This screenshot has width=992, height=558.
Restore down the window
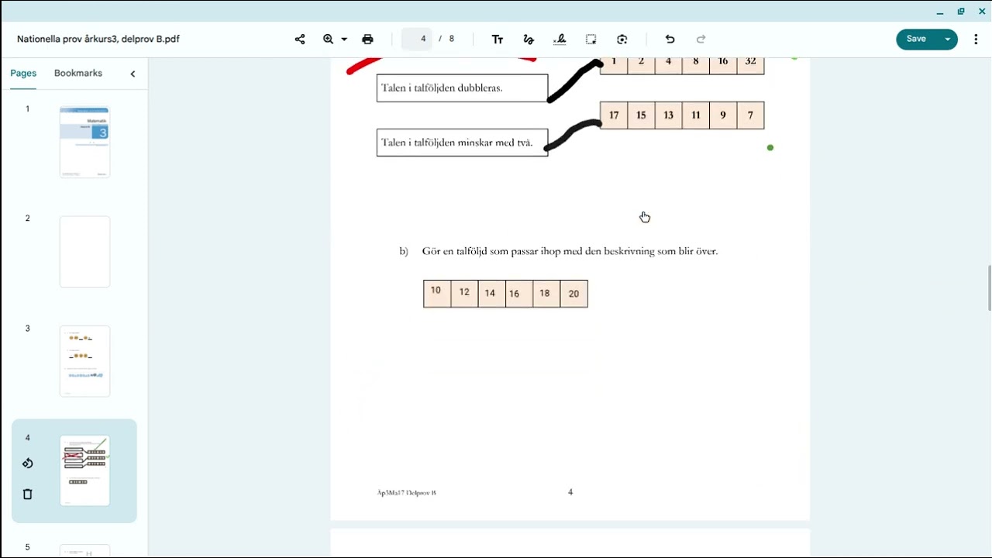[x=961, y=12]
